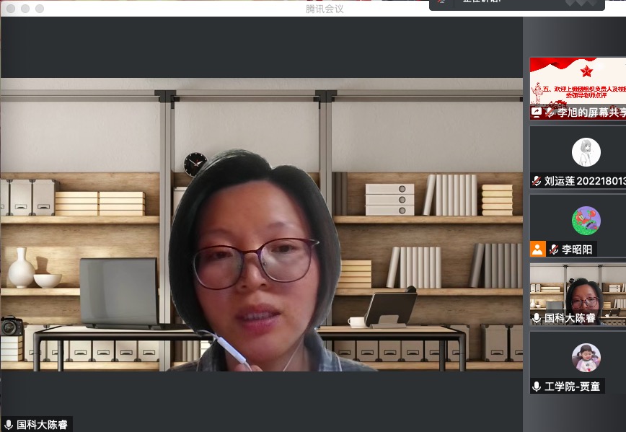Click orange host badge icon beside 李昭阳

point(537,249)
